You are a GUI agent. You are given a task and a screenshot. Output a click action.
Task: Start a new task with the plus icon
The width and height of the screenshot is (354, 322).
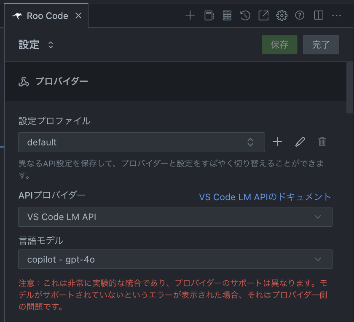point(190,15)
